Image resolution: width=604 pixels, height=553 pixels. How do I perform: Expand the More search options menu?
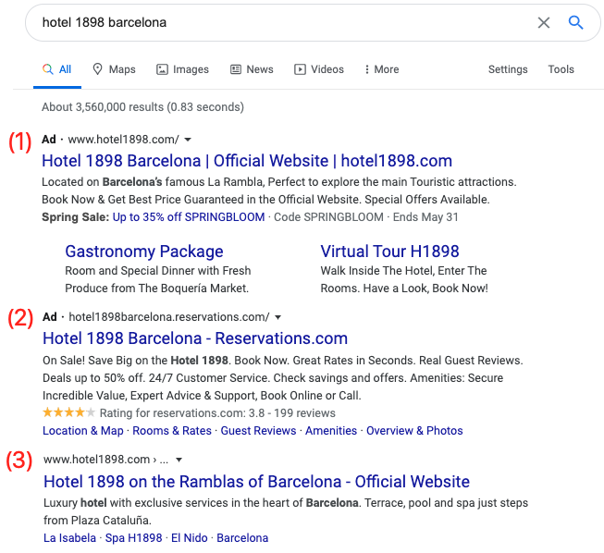tap(381, 69)
